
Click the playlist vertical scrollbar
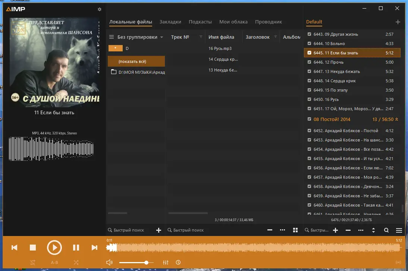click(x=402, y=208)
